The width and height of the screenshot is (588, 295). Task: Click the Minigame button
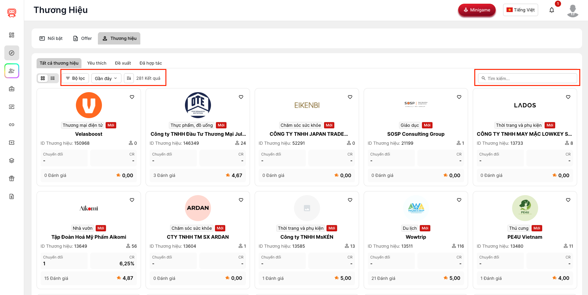(477, 10)
